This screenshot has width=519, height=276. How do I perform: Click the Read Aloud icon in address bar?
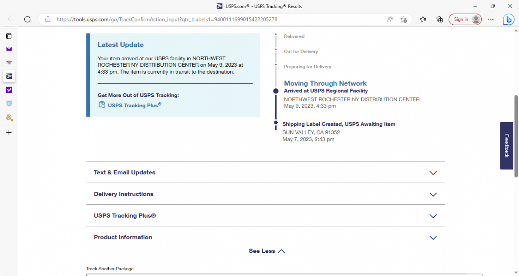click(x=390, y=19)
